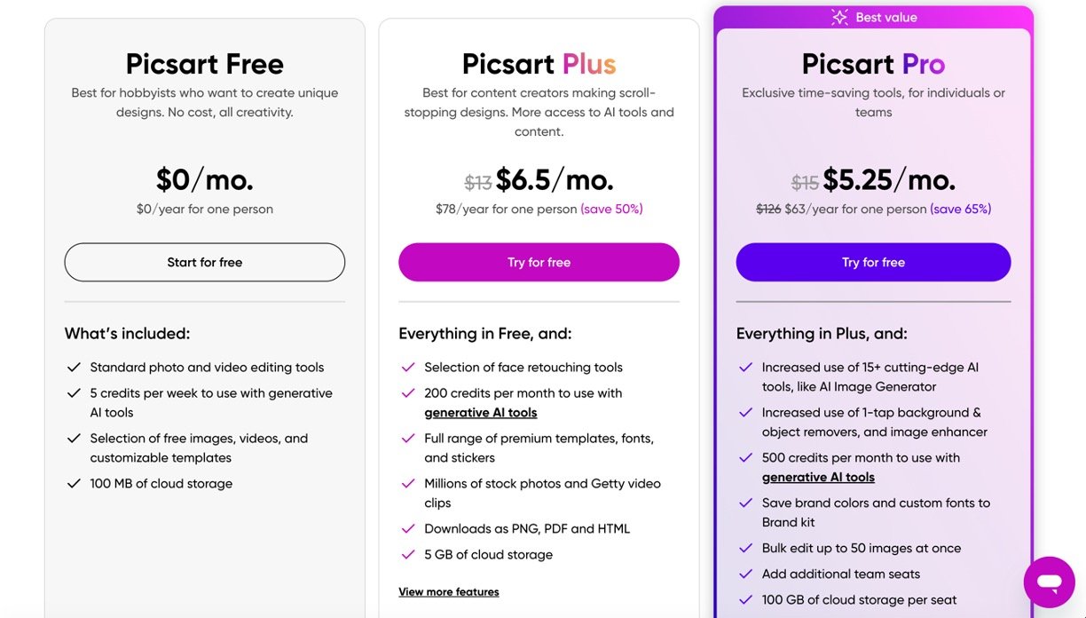The width and height of the screenshot is (1086, 618).
Task: Click checkmark beside Add additional team seats
Action: 745,574
